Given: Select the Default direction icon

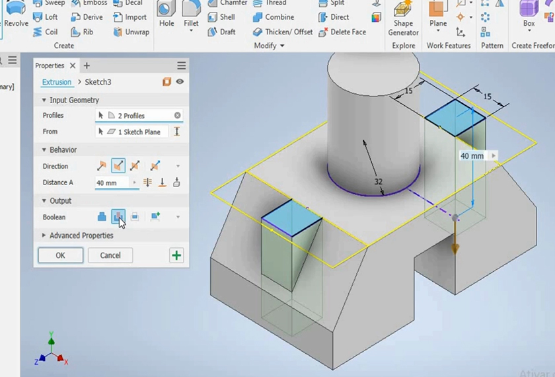Looking at the screenshot, I should pyautogui.click(x=102, y=166).
